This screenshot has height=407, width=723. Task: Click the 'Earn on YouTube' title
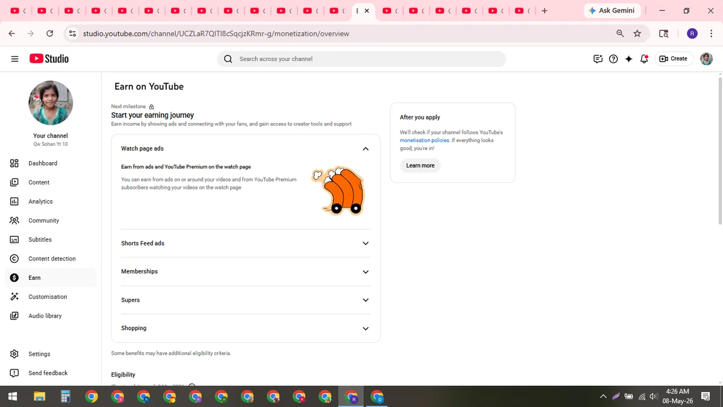point(149,87)
